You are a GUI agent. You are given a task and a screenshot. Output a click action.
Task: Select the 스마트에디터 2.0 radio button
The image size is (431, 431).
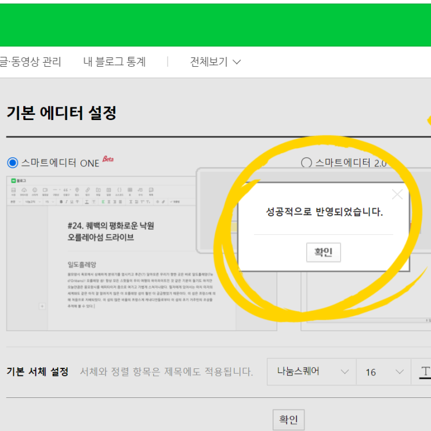[306, 163]
